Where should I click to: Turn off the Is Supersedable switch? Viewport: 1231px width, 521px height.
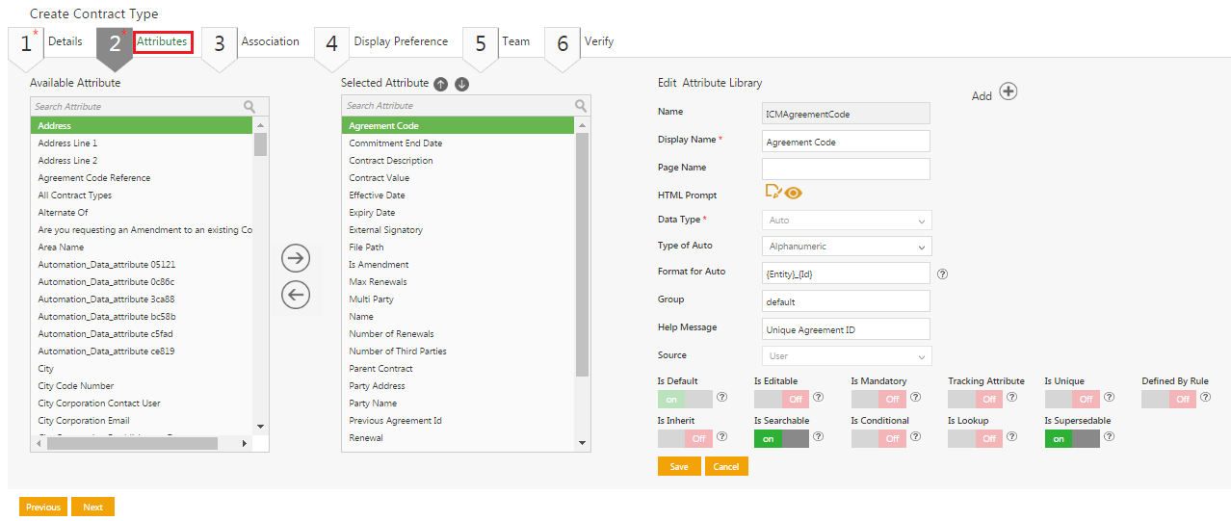(x=1071, y=438)
